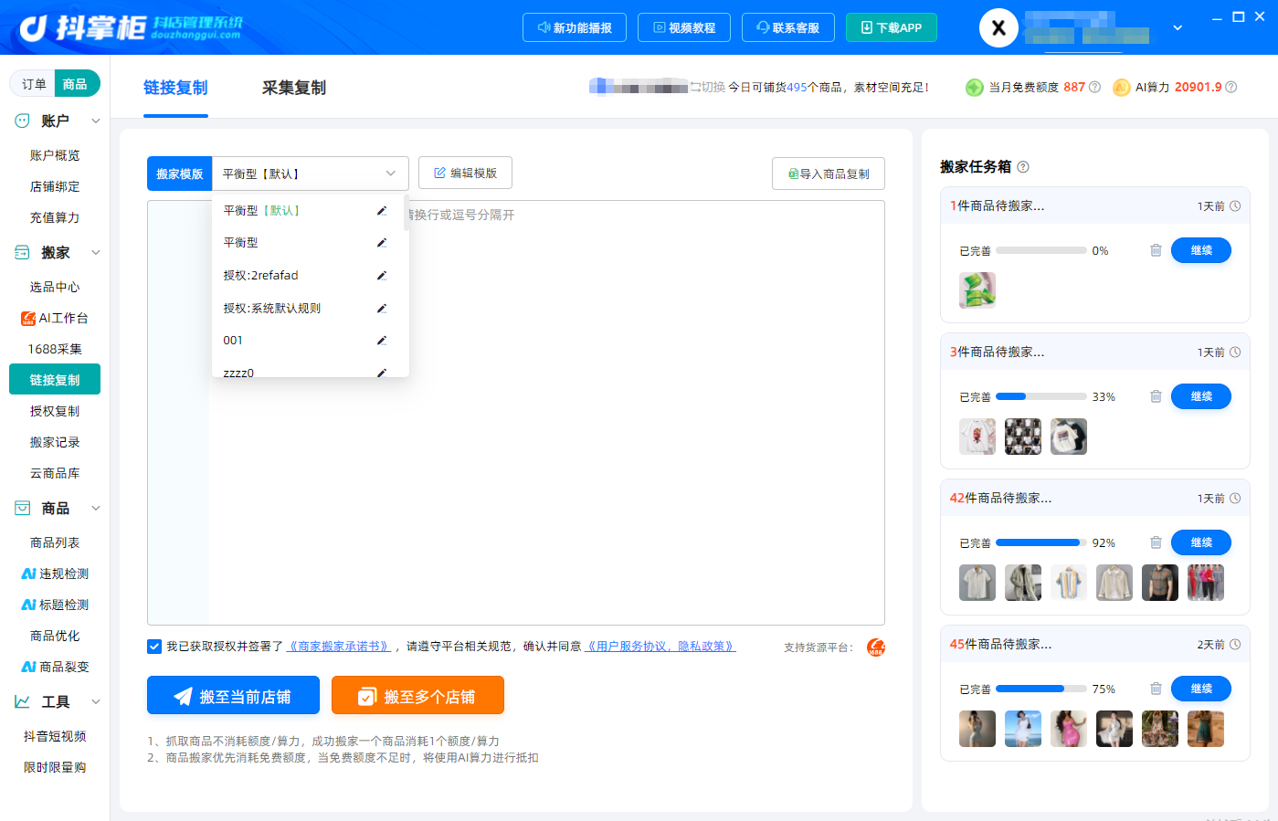
Task: Click 继续 for the 3件商品待搬家 task
Action: 1201,396
